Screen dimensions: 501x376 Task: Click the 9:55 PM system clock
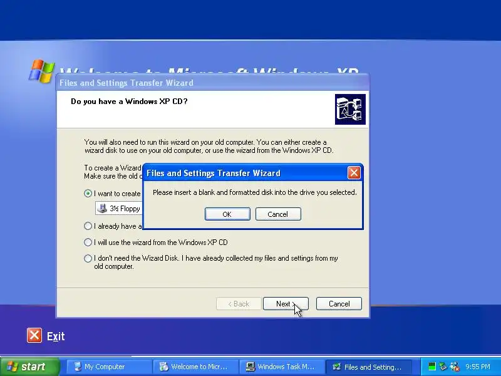click(x=478, y=367)
